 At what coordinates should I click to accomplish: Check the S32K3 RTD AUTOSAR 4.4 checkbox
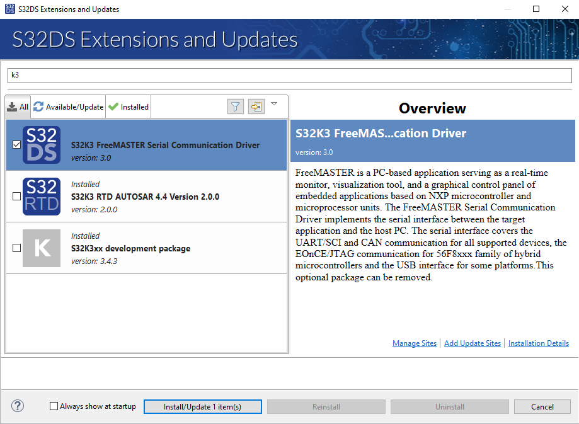[x=16, y=197]
